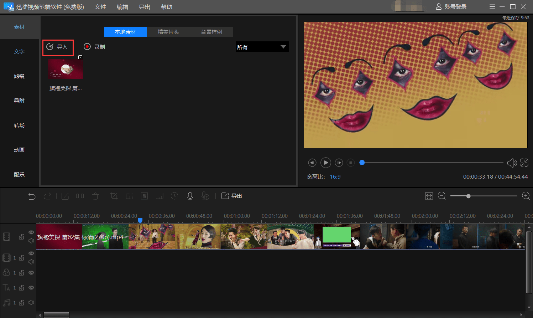Image resolution: width=533 pixels, height=318 pixels.
Task: Zoom in the timeline with plus icon
Action: pos(526,196)
